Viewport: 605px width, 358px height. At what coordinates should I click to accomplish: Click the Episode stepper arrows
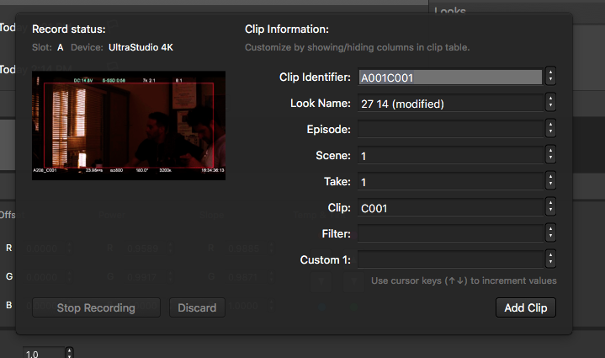[550, 130]
